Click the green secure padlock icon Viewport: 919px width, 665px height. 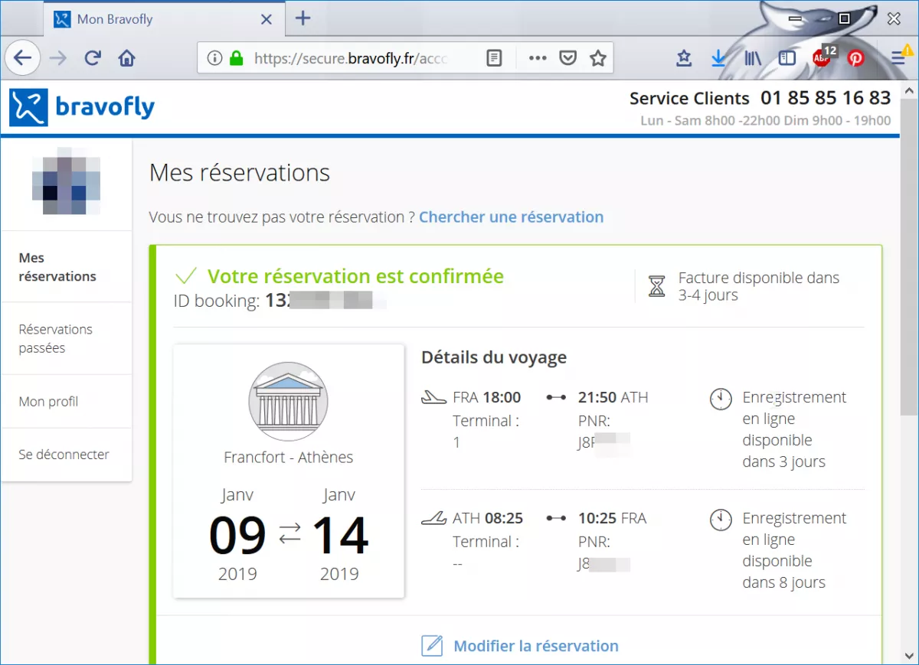coord(236,58)
